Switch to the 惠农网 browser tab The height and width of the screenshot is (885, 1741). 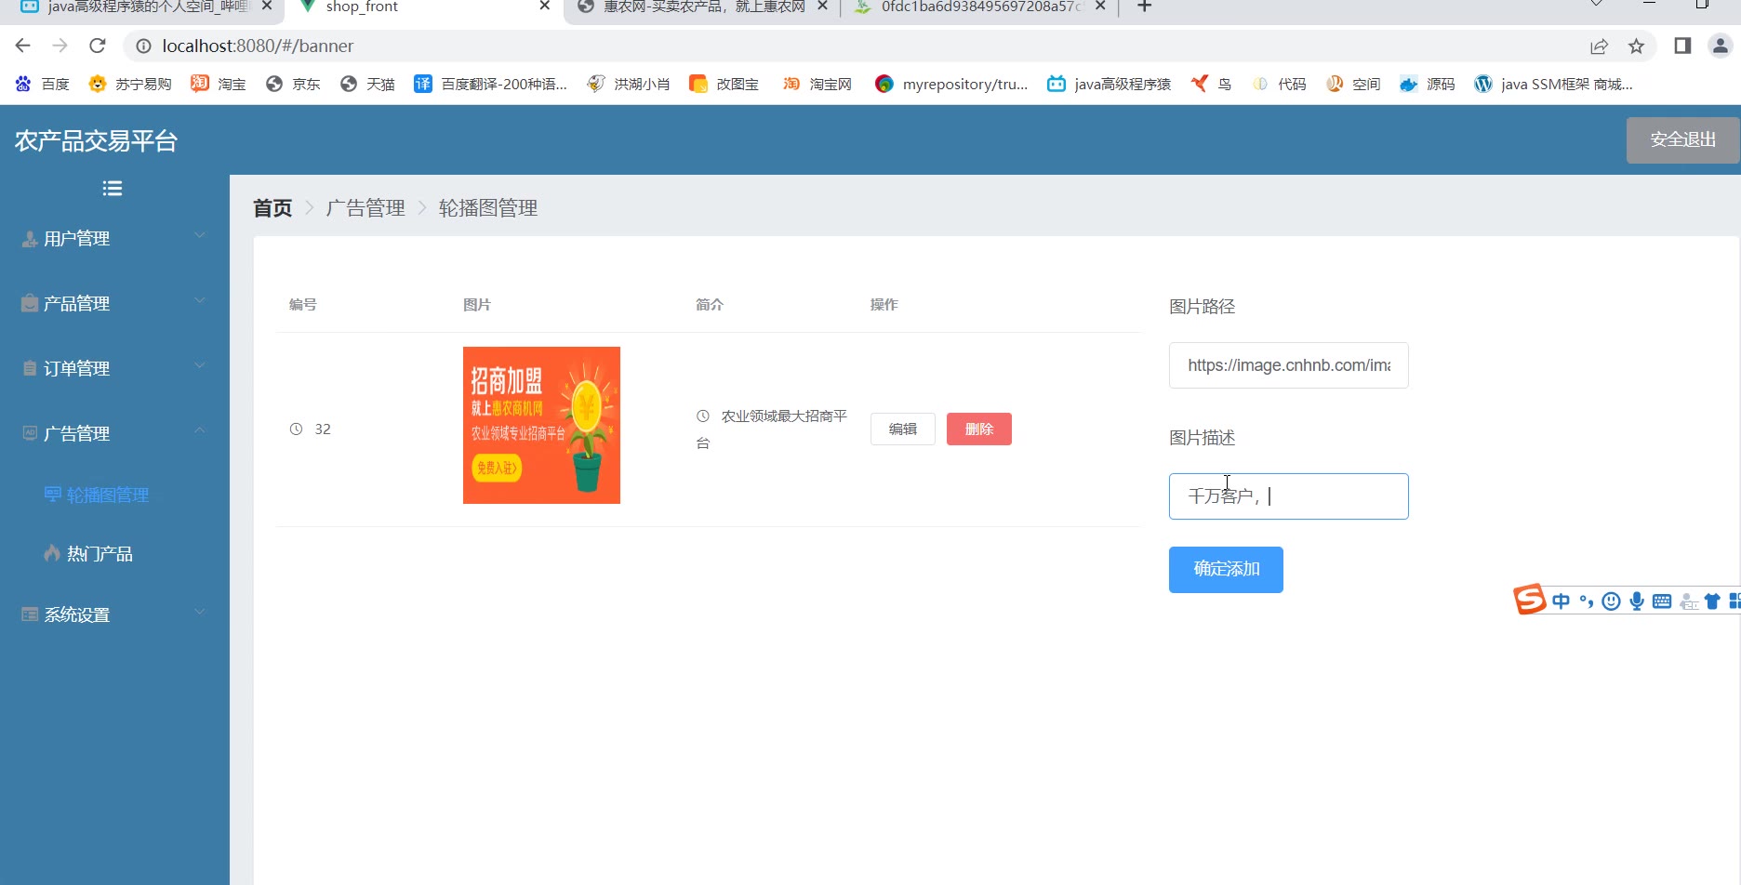click(703, 7)
